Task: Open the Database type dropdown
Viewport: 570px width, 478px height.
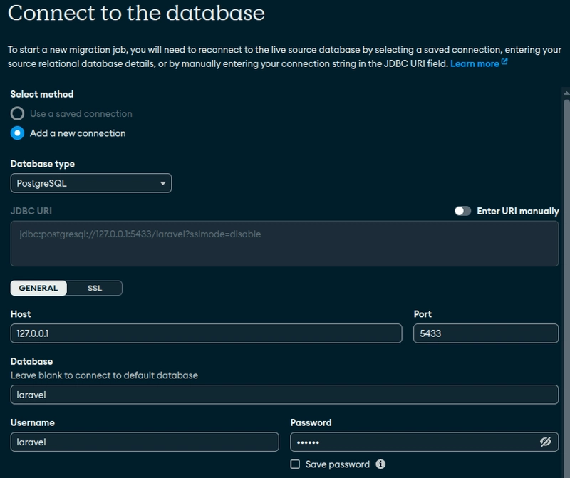Action: 90,183
